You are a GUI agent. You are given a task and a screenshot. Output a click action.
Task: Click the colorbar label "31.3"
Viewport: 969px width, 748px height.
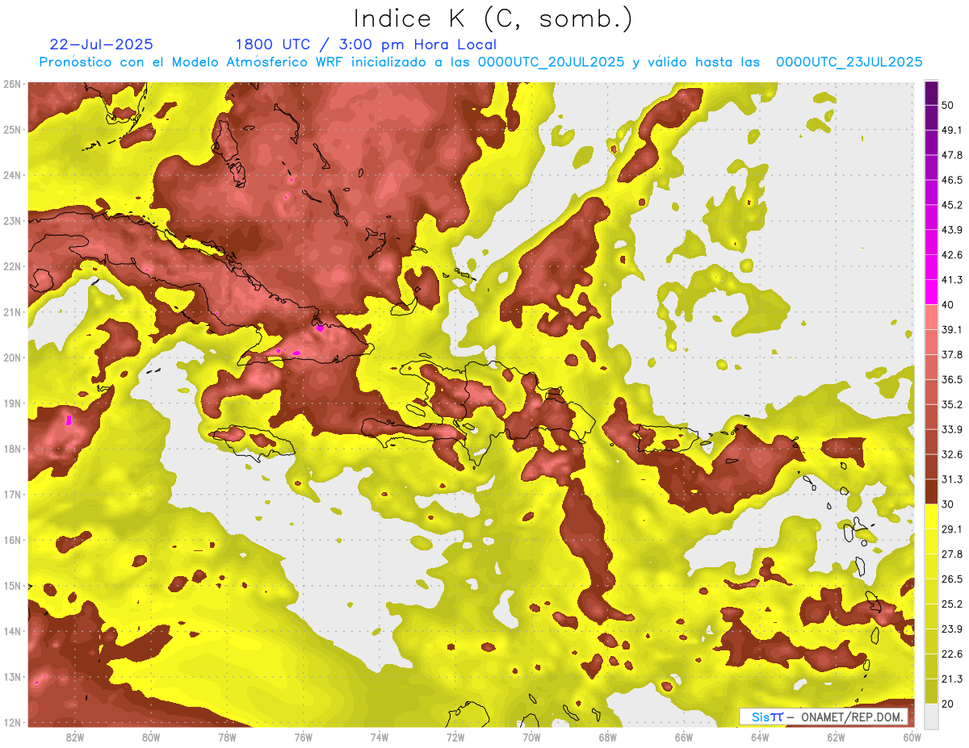[951, 479]
